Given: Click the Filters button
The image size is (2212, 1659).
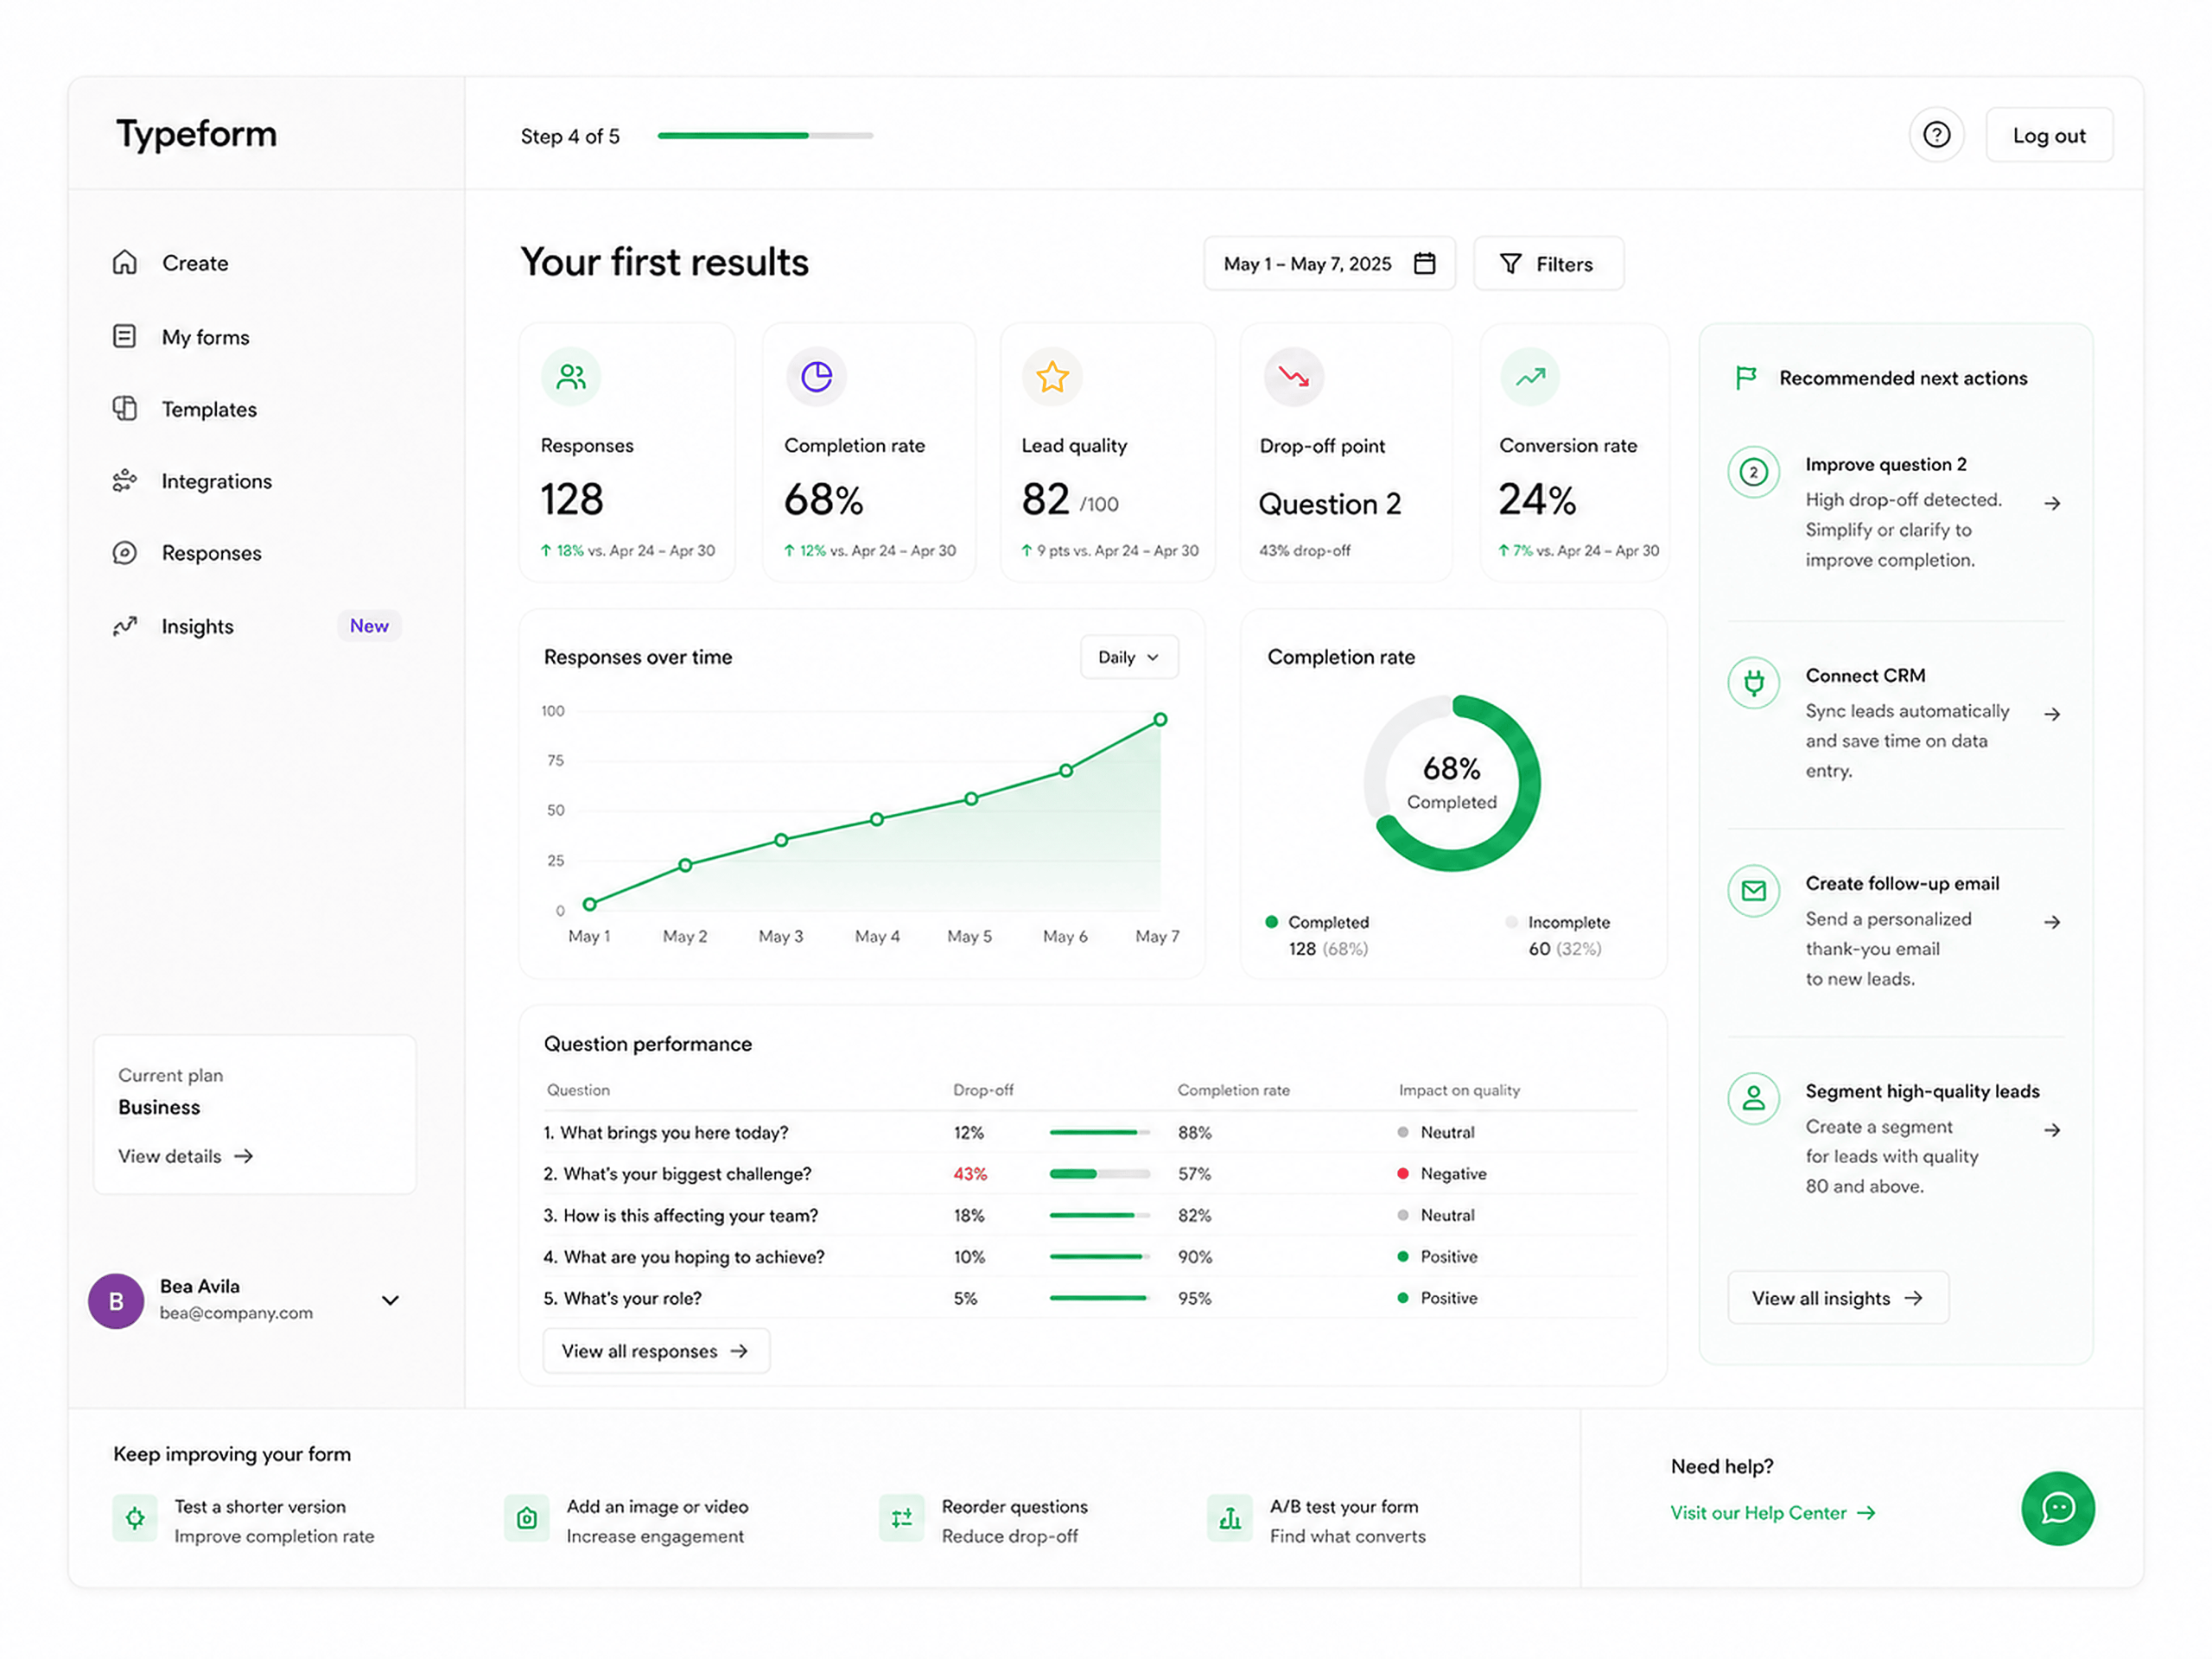Looking at the screenshot, I should [1548, 264].
